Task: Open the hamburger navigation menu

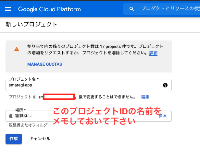Action: click(8, 9)
